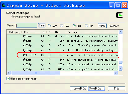Viewport: 128px width, 94px height.
Task: Click the vertical scrollbar down arrow
Action: (121, 69)
